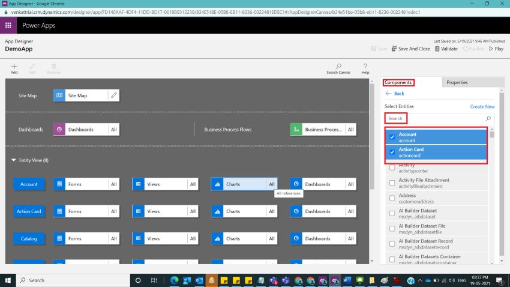Uncheck the Action Card entity checkbox
Screen dimensions: 510x287
tap(392, 152)
